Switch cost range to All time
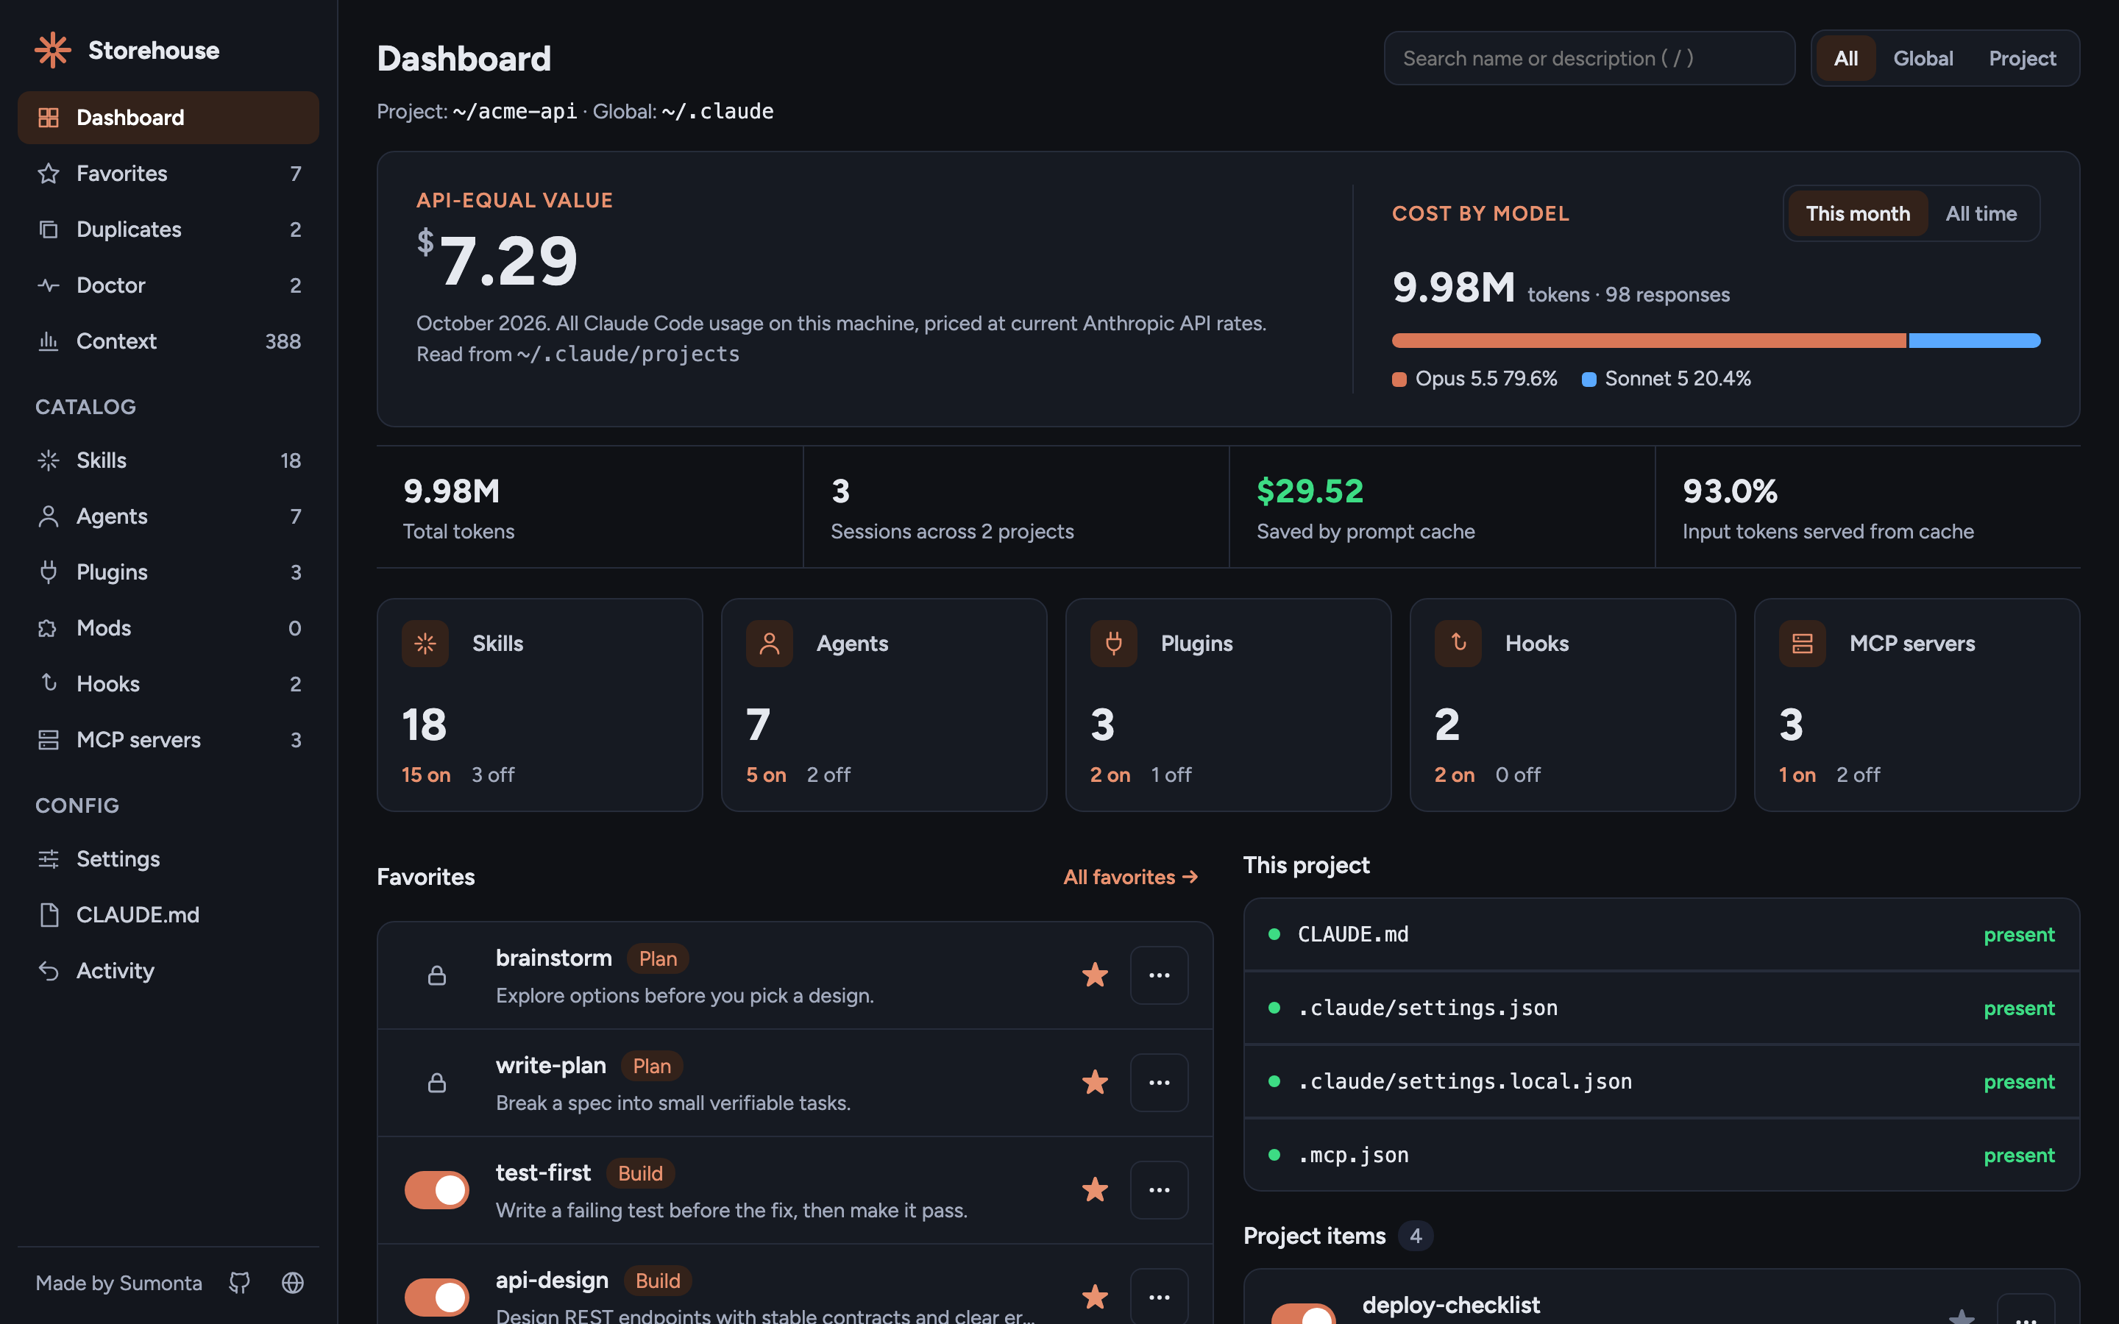The width and height of the screenshot is (2119, 1324). pos(1981,213)
